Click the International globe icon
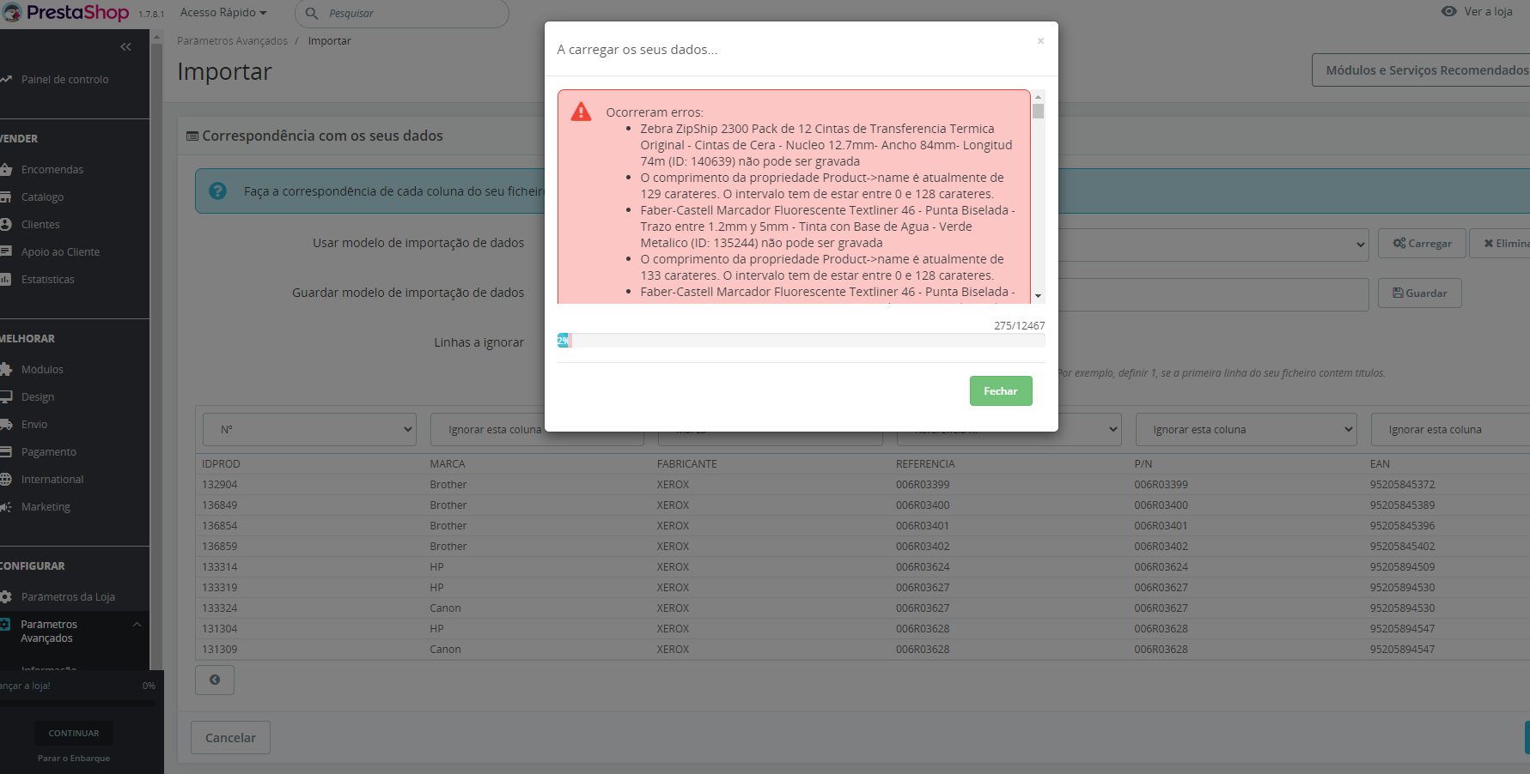This screenshot has height=774, width=1530. tap(6, 479)
